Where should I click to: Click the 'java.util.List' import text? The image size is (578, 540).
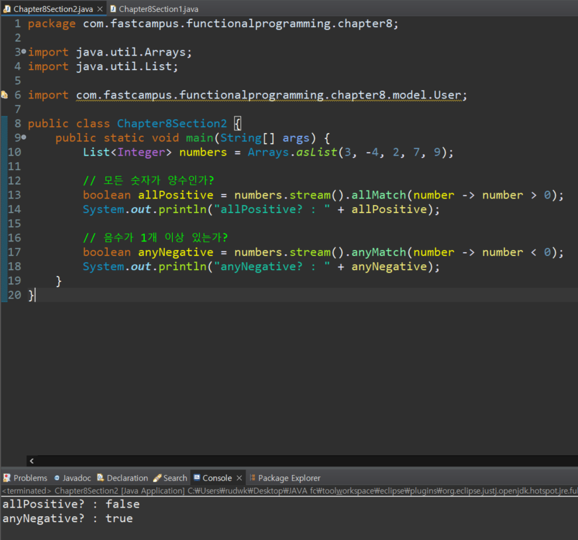124,66
